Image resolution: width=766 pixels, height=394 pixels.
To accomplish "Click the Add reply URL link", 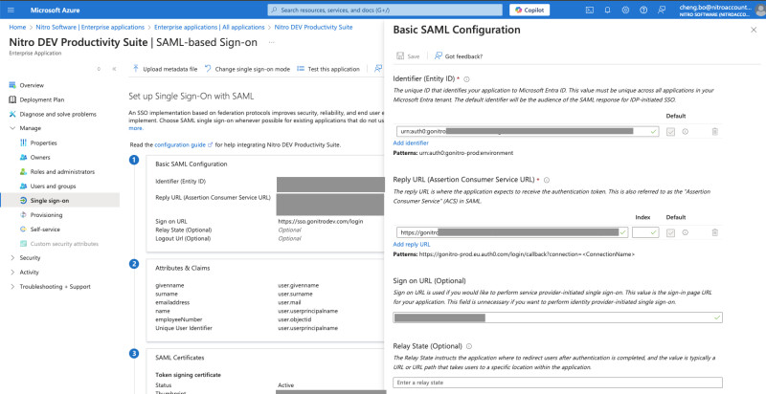I will click(x=412, y=244).
